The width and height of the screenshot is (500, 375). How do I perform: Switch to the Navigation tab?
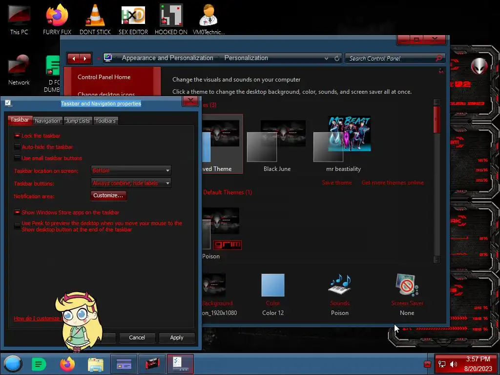click(47, 121)
